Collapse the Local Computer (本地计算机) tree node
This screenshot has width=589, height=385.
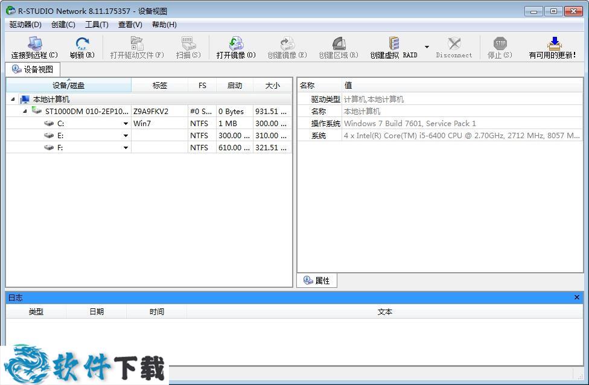pyautogui.click(x=13, y=100)
